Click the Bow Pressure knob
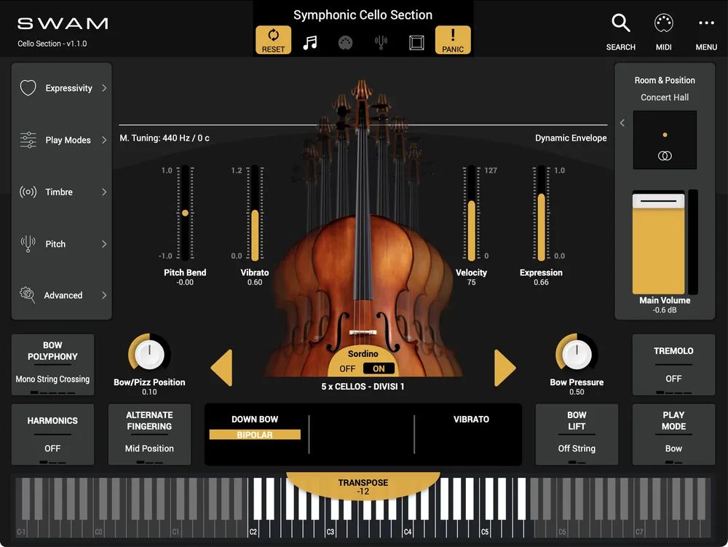This screenshot has width=728, height=547. coord(577,354)
